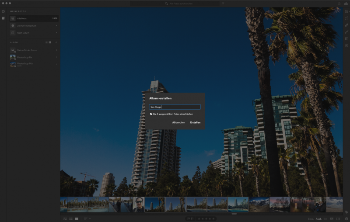350x222 pixels.
Task: Select the Radial Gradient tool icon
Action: point(346,45)
